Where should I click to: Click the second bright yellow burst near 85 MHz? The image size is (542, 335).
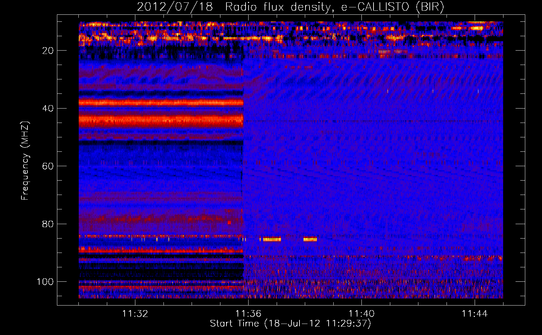click(310, 239)
